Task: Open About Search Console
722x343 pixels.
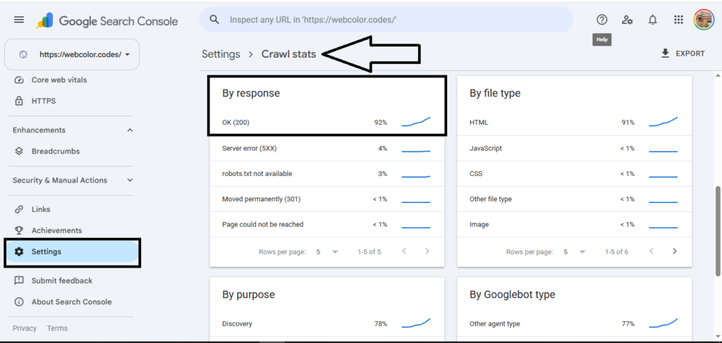Action: tap(71, 301)
